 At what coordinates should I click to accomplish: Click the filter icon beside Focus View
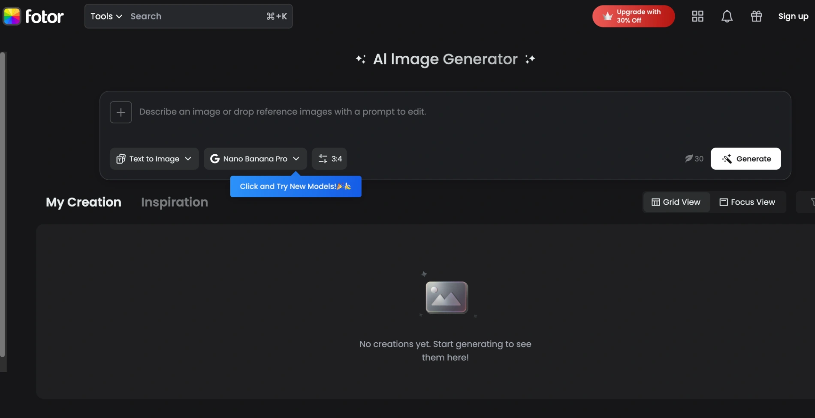click(811, 202)
